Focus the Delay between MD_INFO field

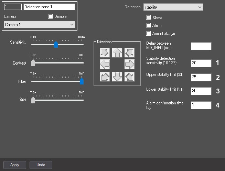[201, 46]
